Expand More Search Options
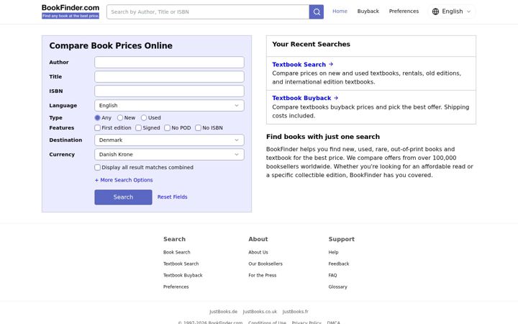 (124, 180)
